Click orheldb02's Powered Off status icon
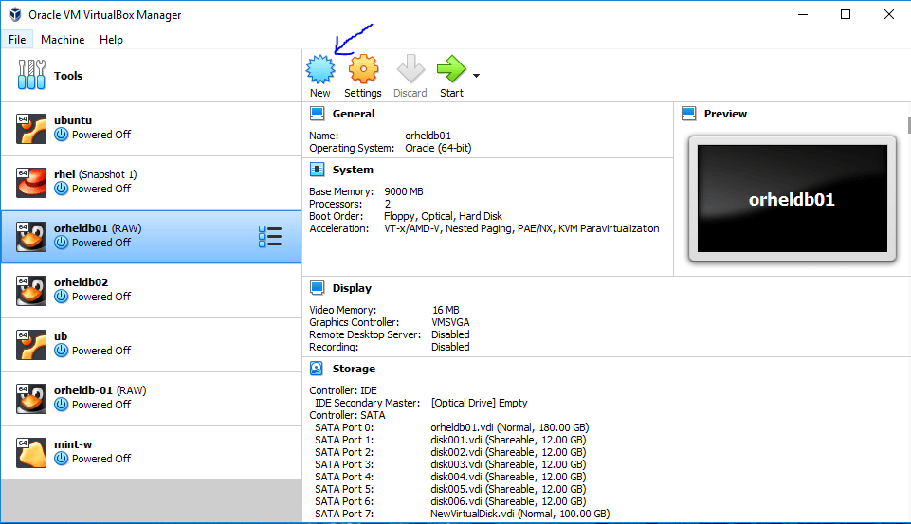Viewport: 911px width, 524px height. (61, 297)
